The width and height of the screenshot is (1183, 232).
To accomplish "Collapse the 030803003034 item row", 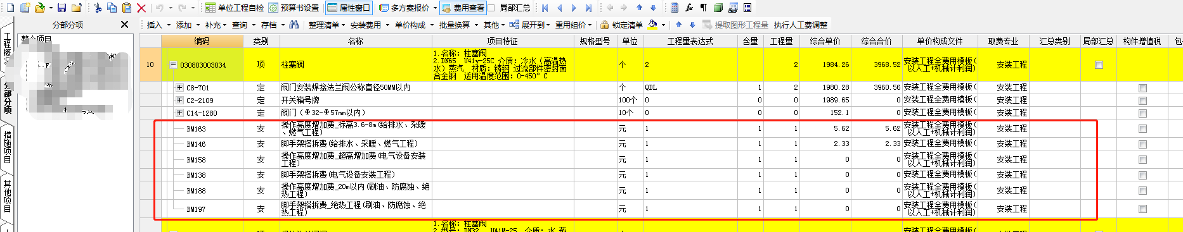I will [x=173, y=65].
